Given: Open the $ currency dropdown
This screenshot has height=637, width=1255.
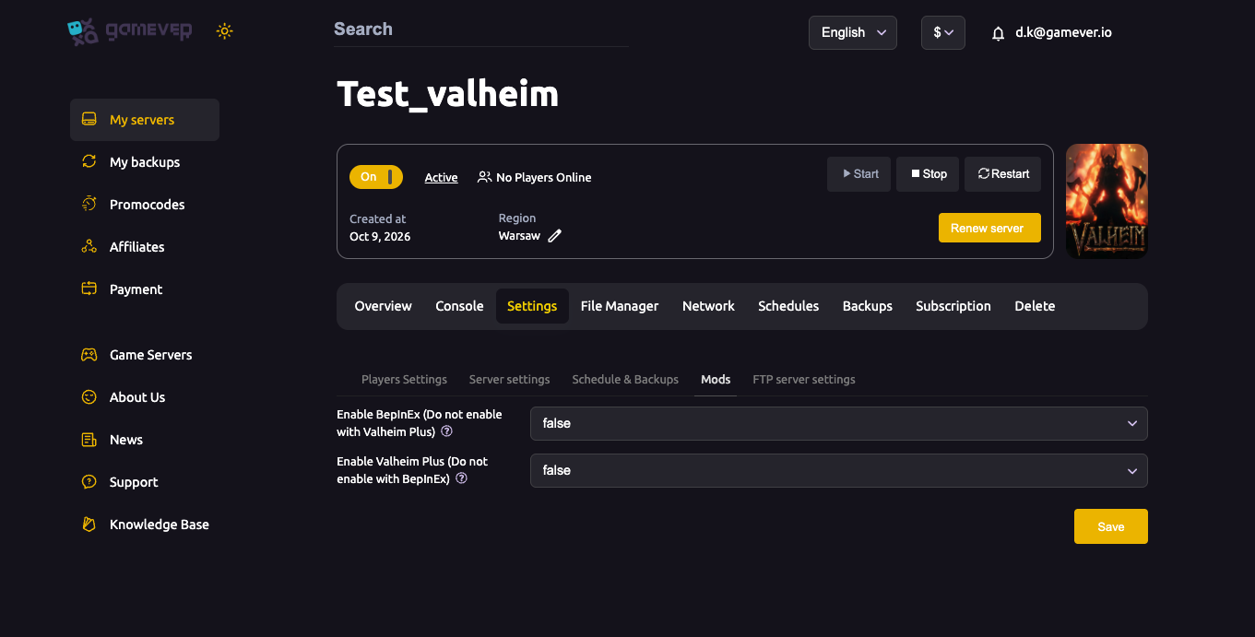Looking at the screenshot, I should tap(943, 32).
